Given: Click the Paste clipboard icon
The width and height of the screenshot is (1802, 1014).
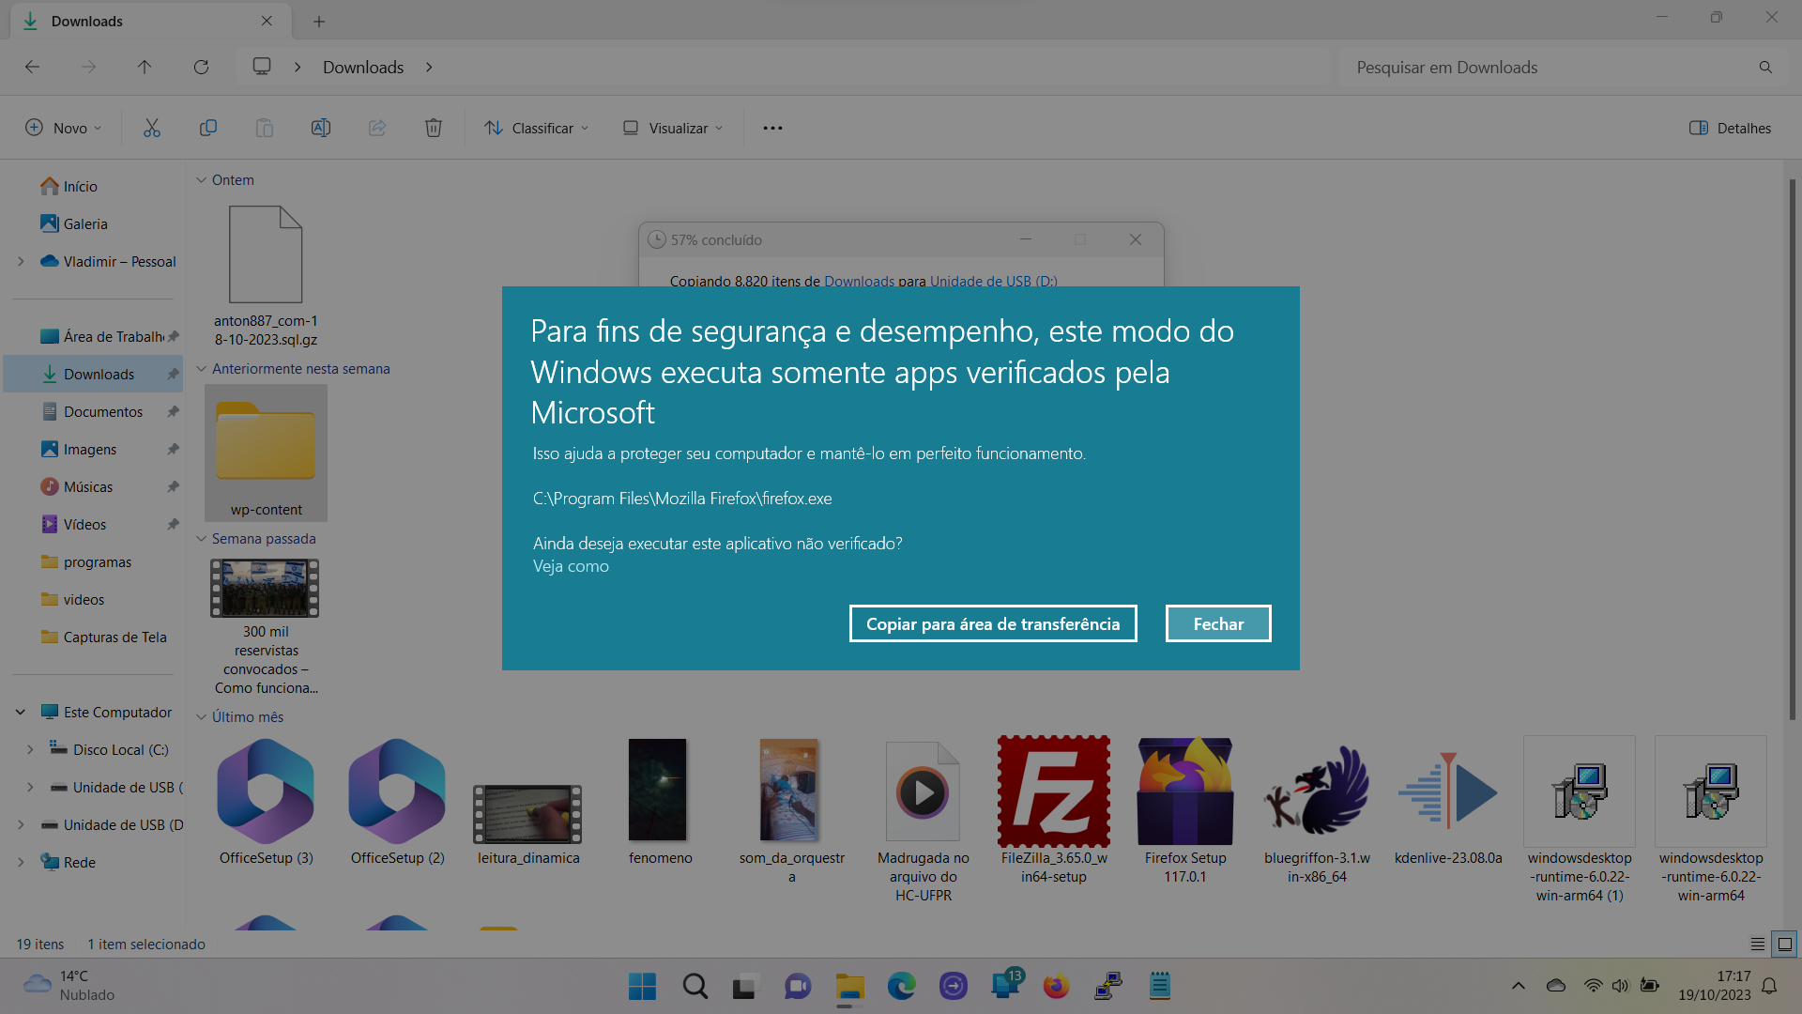Looking at the screenshot, I should click(x=265, y=128).
